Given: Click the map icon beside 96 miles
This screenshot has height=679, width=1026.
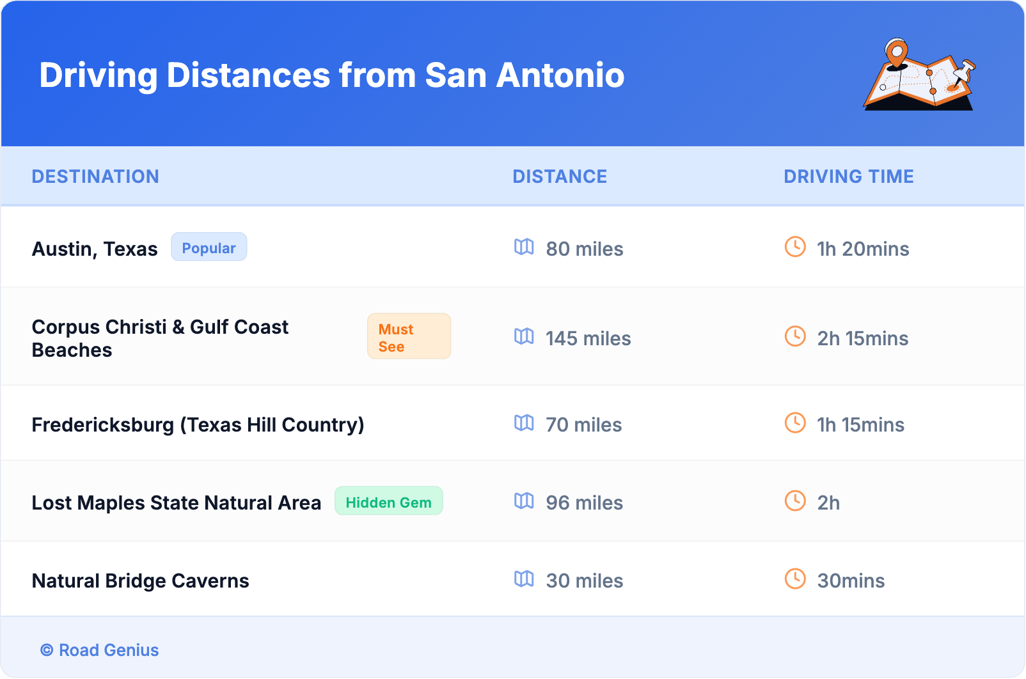Looking at the screenshot, I should (524, 501).
